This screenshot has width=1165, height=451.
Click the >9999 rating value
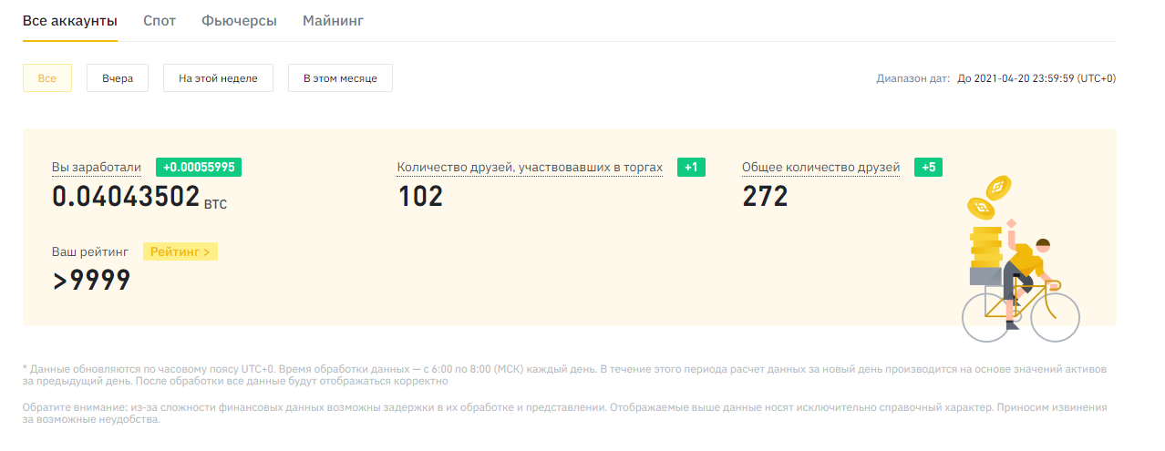click(91, 281)
